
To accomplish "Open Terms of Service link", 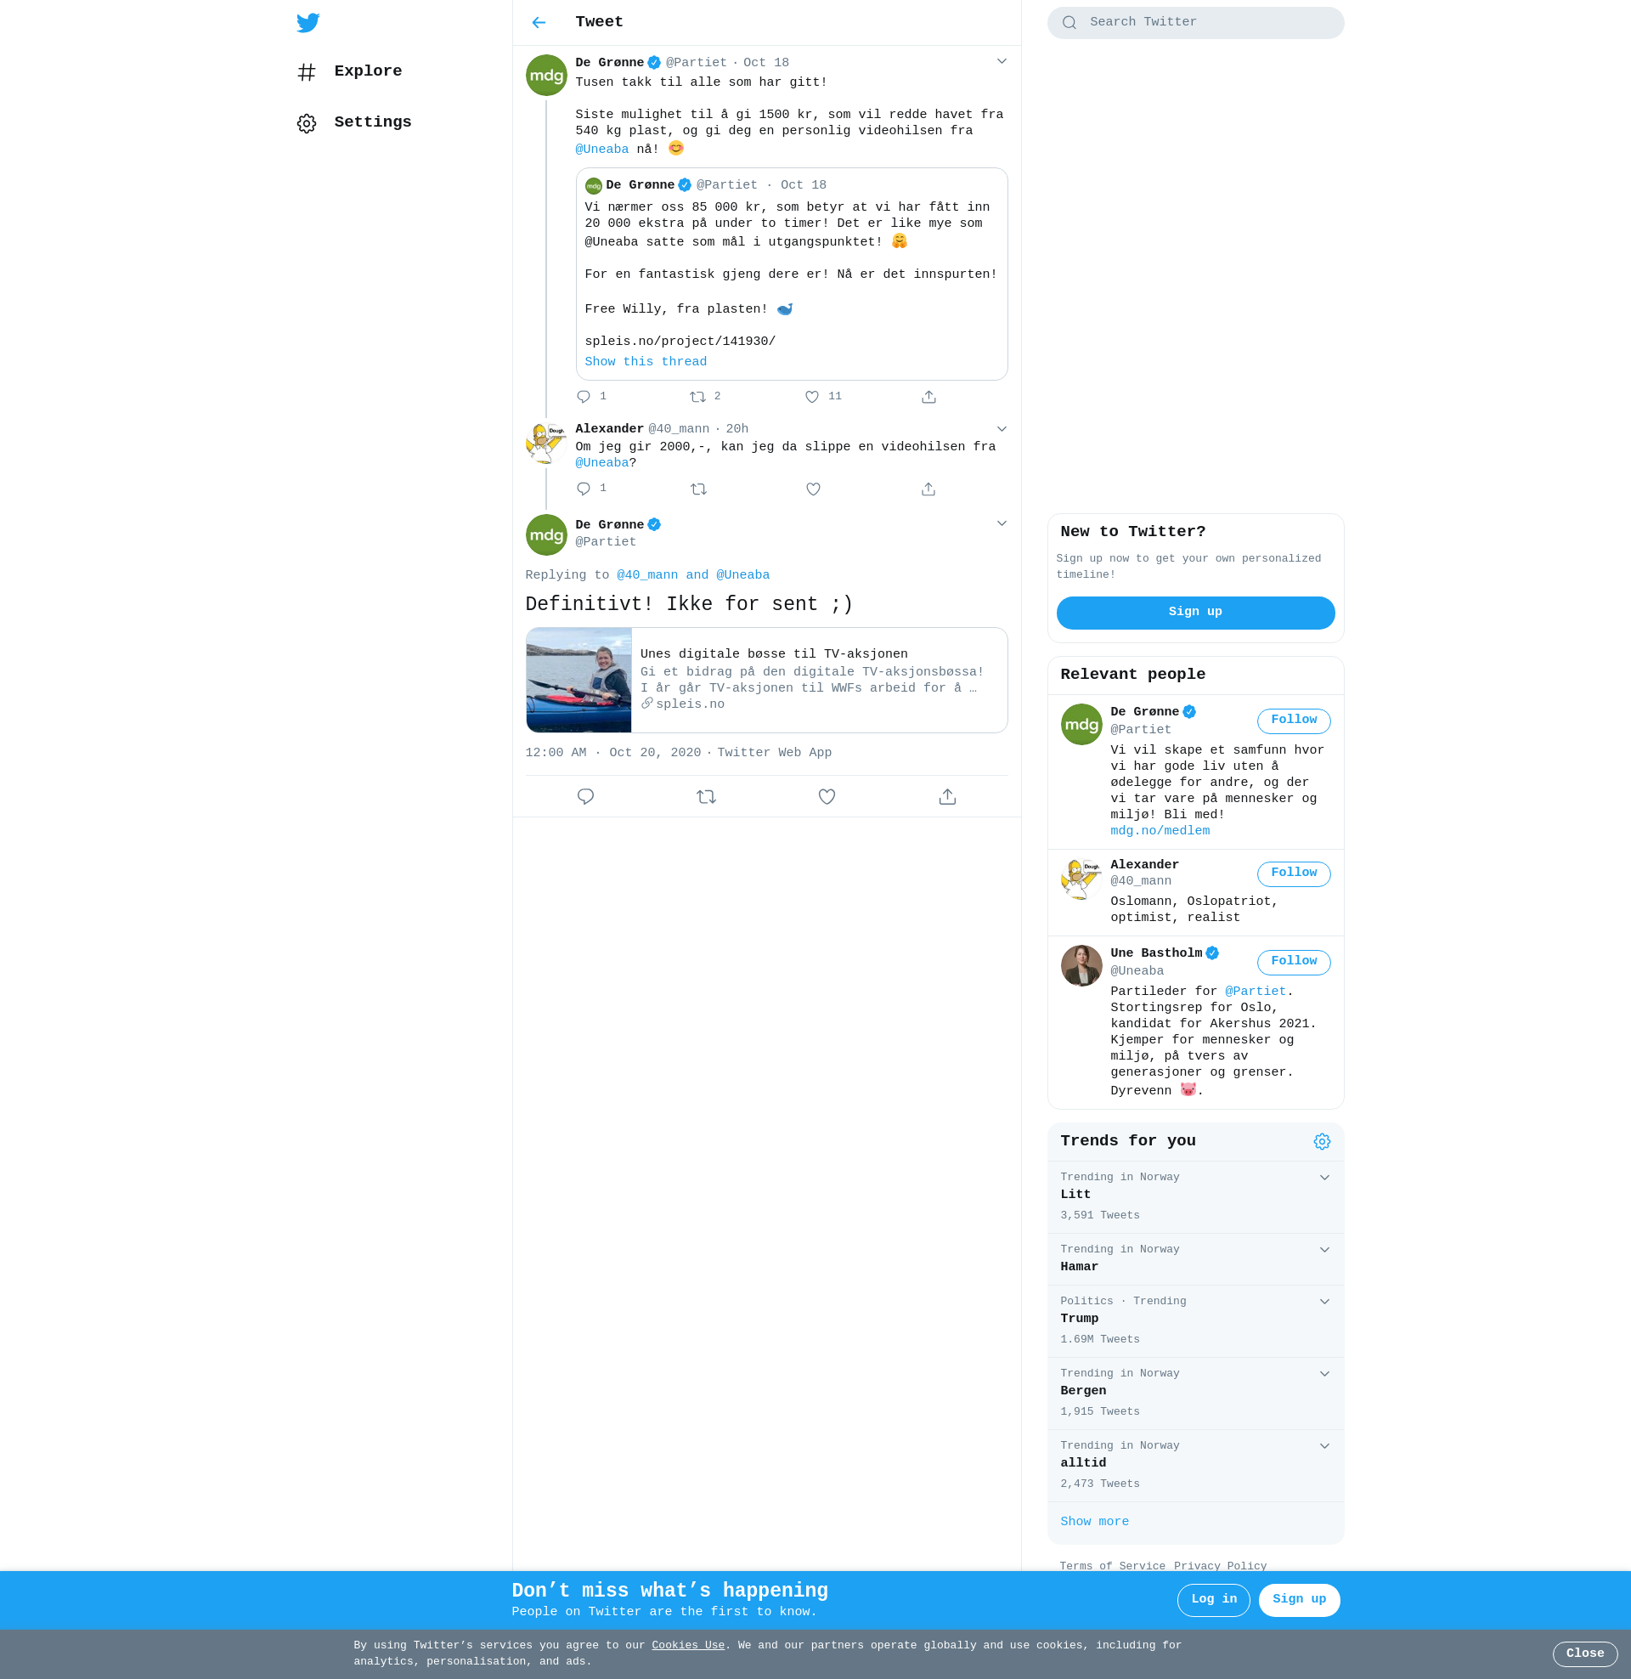I will pos(1112,1566).
